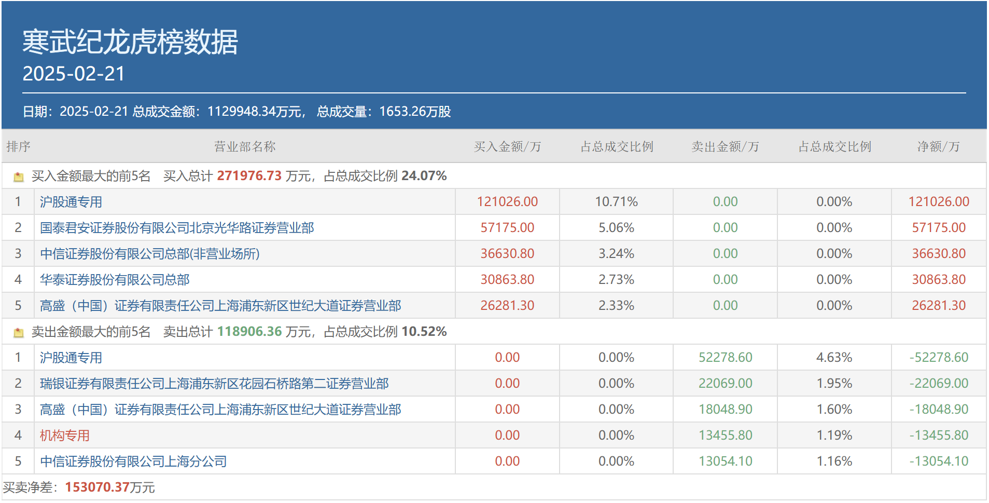Open 沪股通专用 link in sell list
989x503 pixels.
71,358
